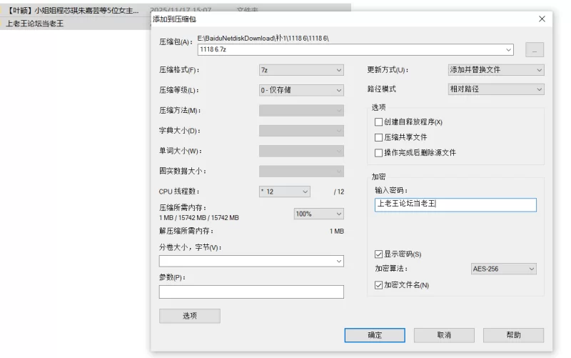Click the browse "..." button for archive path

click(x=535, y=50)
